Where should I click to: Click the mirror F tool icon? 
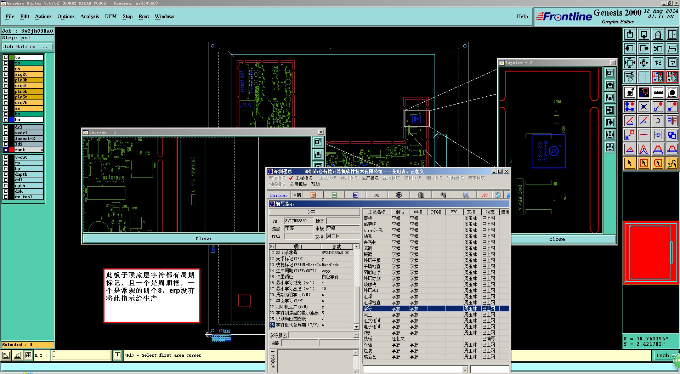[672, 121]
